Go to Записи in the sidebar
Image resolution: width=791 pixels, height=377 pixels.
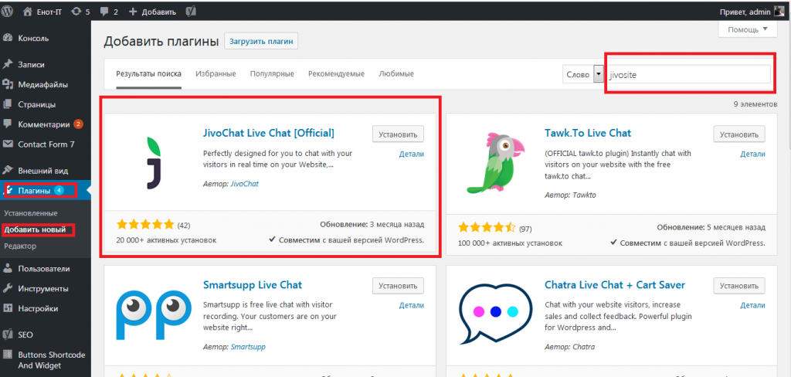pos(31,65)
